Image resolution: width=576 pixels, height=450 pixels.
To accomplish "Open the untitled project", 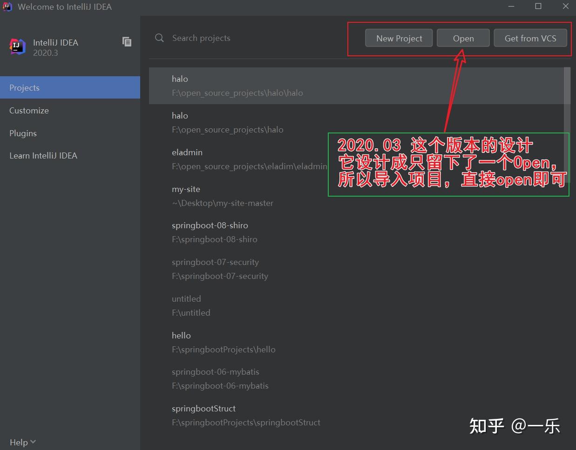I will click(x=356, y=305).
